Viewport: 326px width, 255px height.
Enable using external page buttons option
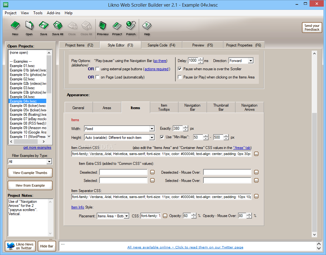click(97, 69)
